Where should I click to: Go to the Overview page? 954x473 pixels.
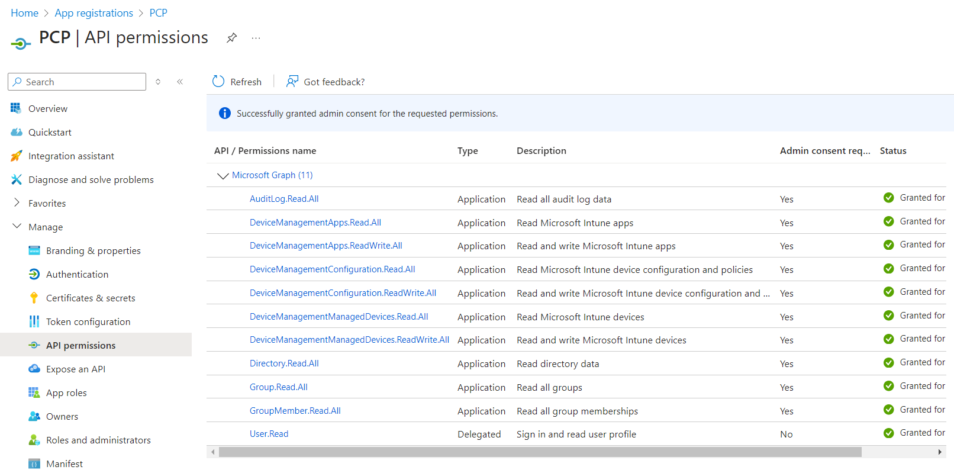tap(47, 108)
